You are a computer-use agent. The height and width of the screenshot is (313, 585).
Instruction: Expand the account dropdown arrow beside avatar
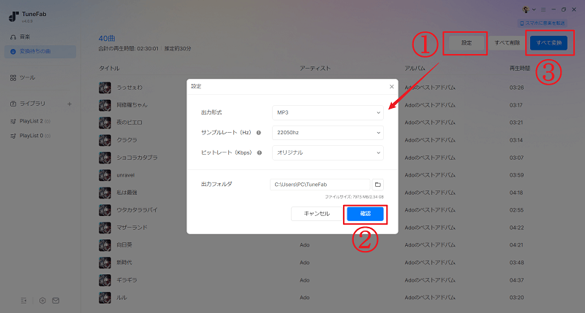point(534,9)
